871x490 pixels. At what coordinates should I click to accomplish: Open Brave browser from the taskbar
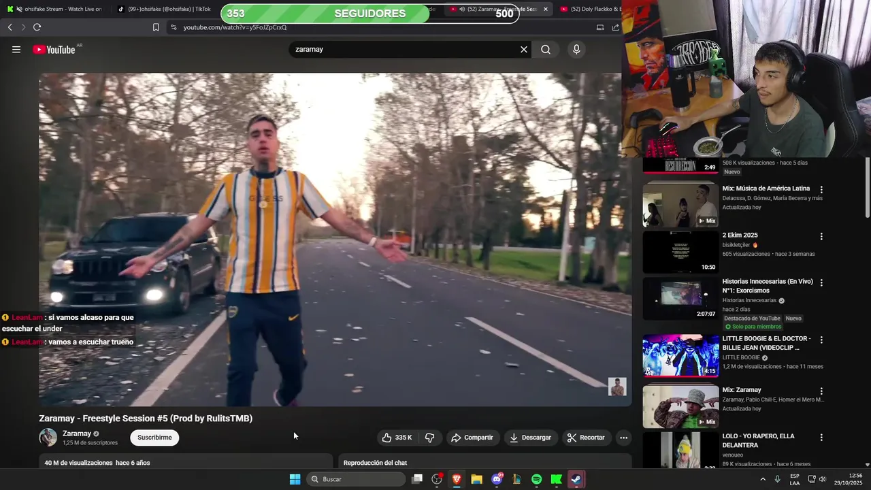tap(457, 479)
